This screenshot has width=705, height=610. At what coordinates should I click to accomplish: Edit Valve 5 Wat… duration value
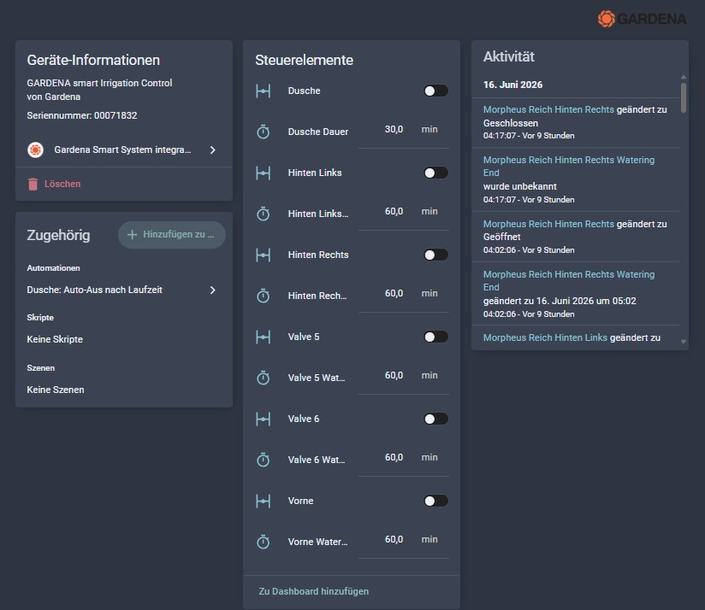[x=394, y=376]
